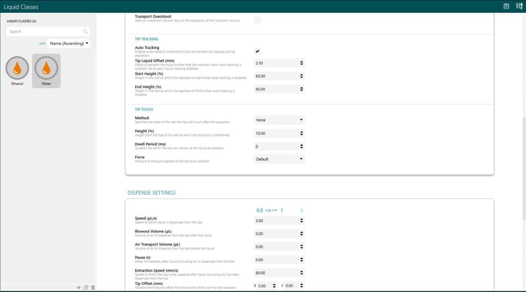Viewport: 526px width, 292px height.
Task: Click the LIQUID CLASSES (2) header text
Action: point(21,21)
